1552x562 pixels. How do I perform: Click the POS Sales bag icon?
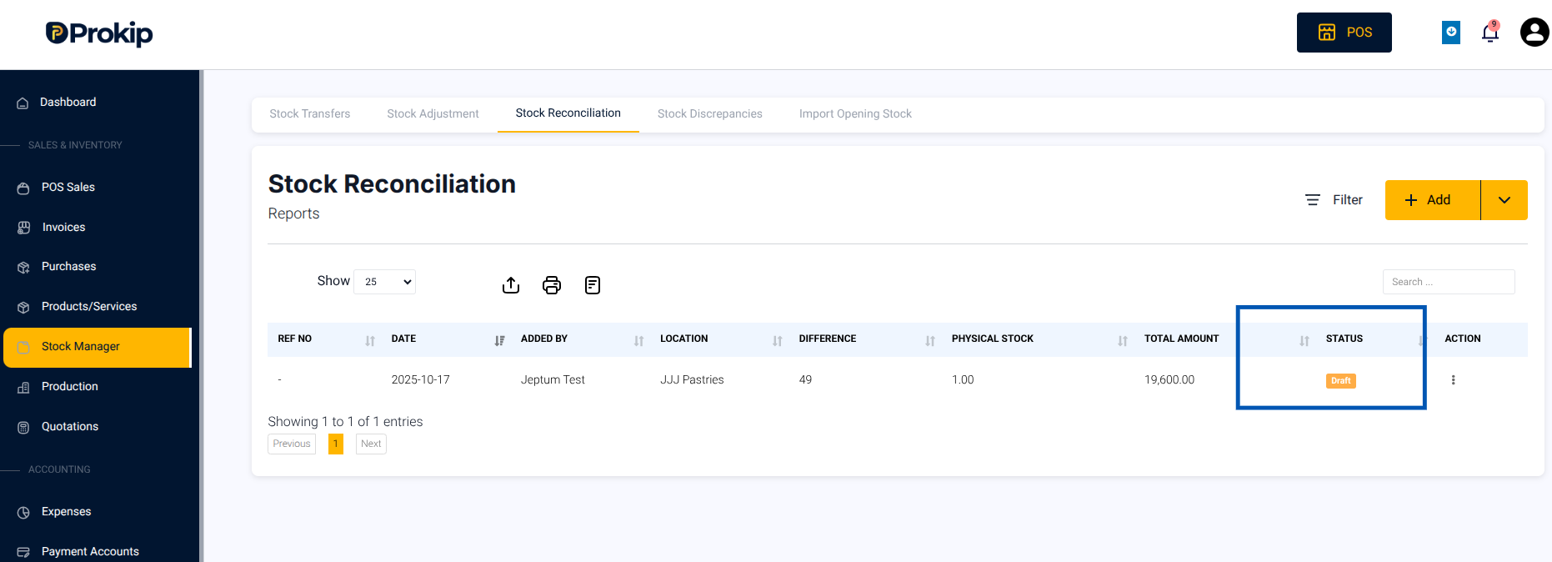click(23, 188)
